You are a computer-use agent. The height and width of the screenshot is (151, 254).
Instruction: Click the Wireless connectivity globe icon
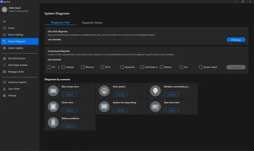coord(155,91)
